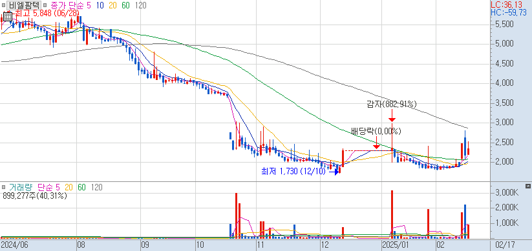Toggle the square box before 종가 단순
The height and width of the screenshot is (251, 532).
coord(45,6)
